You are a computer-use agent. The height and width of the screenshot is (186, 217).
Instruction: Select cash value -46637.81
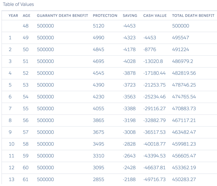tap(154, 168)
